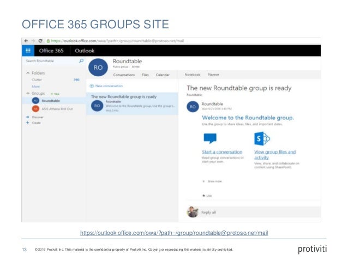Click the Office 365 header label
The width and height of the screenshot is (348, 261).
click(x=51, y=51)
